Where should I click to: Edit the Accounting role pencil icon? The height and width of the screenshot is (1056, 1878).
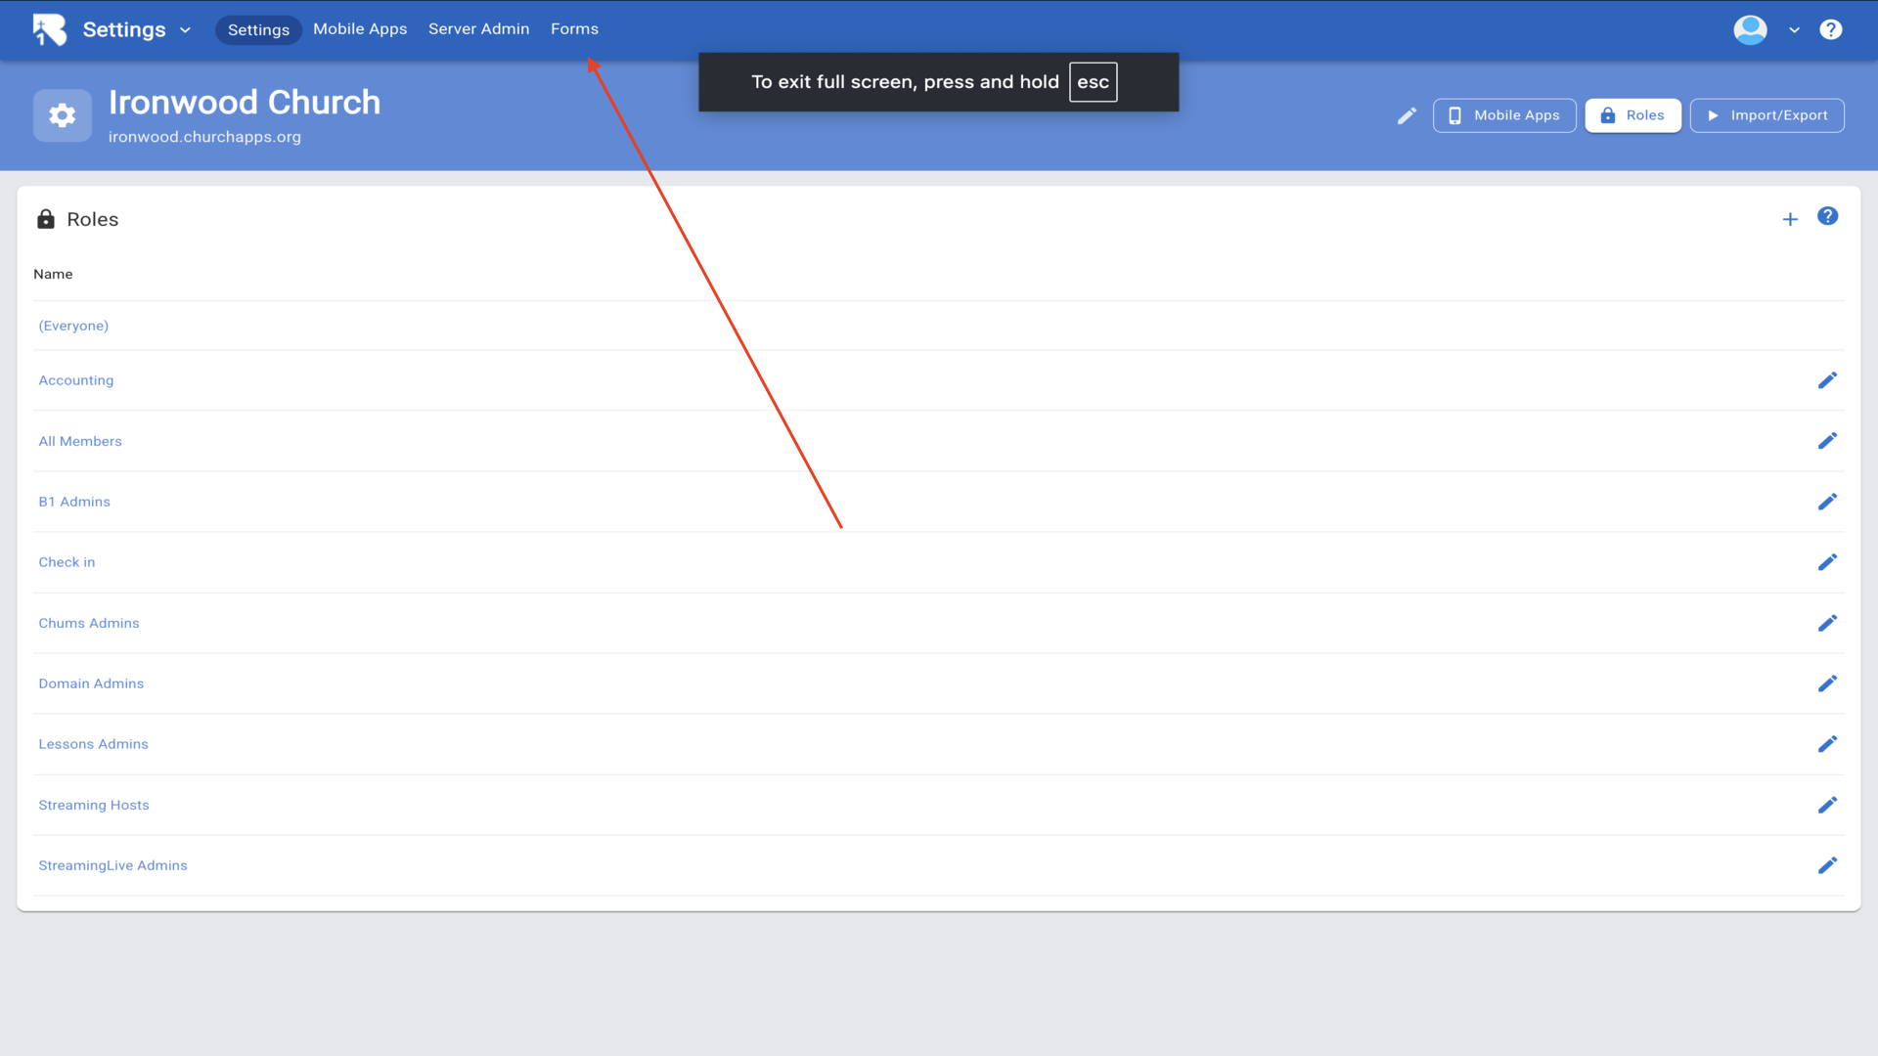(1827, 380)
